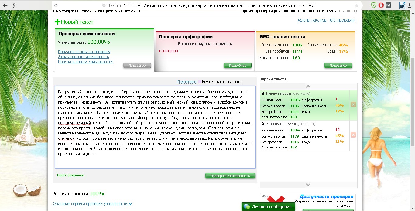Expand uniqueness service description arrow
The height and width of the screenshot is (211, 415).
click(130, 204)
